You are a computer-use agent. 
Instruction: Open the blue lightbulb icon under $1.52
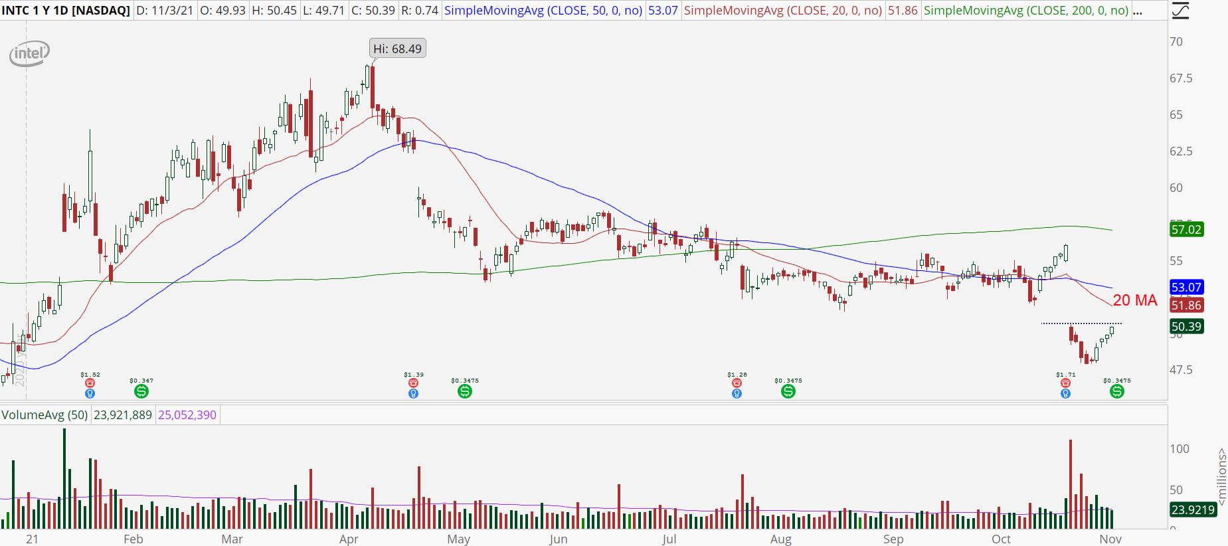coord(90,394)
